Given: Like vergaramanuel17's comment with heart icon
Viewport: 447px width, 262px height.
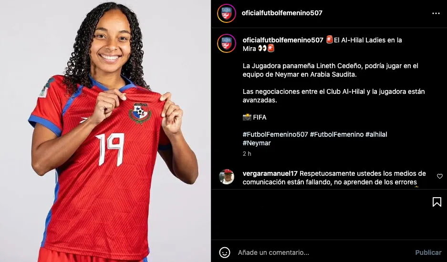Looking at the screenshot, I should coord(439,176).
